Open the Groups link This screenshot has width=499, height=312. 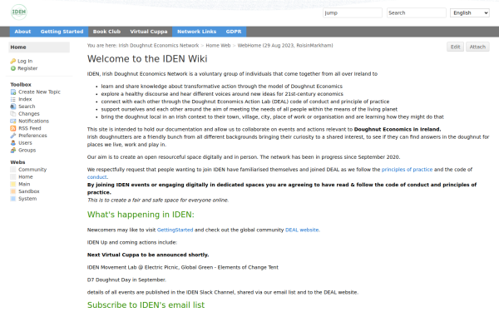[x=27, y=150]
